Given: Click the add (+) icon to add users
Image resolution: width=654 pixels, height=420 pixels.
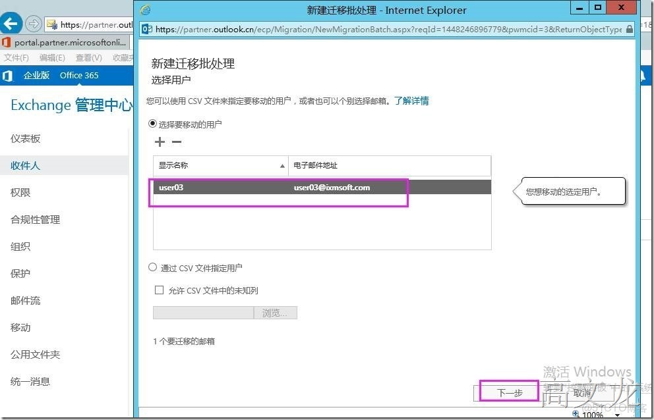Looking at the screenshot, I should [x=158, y=142].
